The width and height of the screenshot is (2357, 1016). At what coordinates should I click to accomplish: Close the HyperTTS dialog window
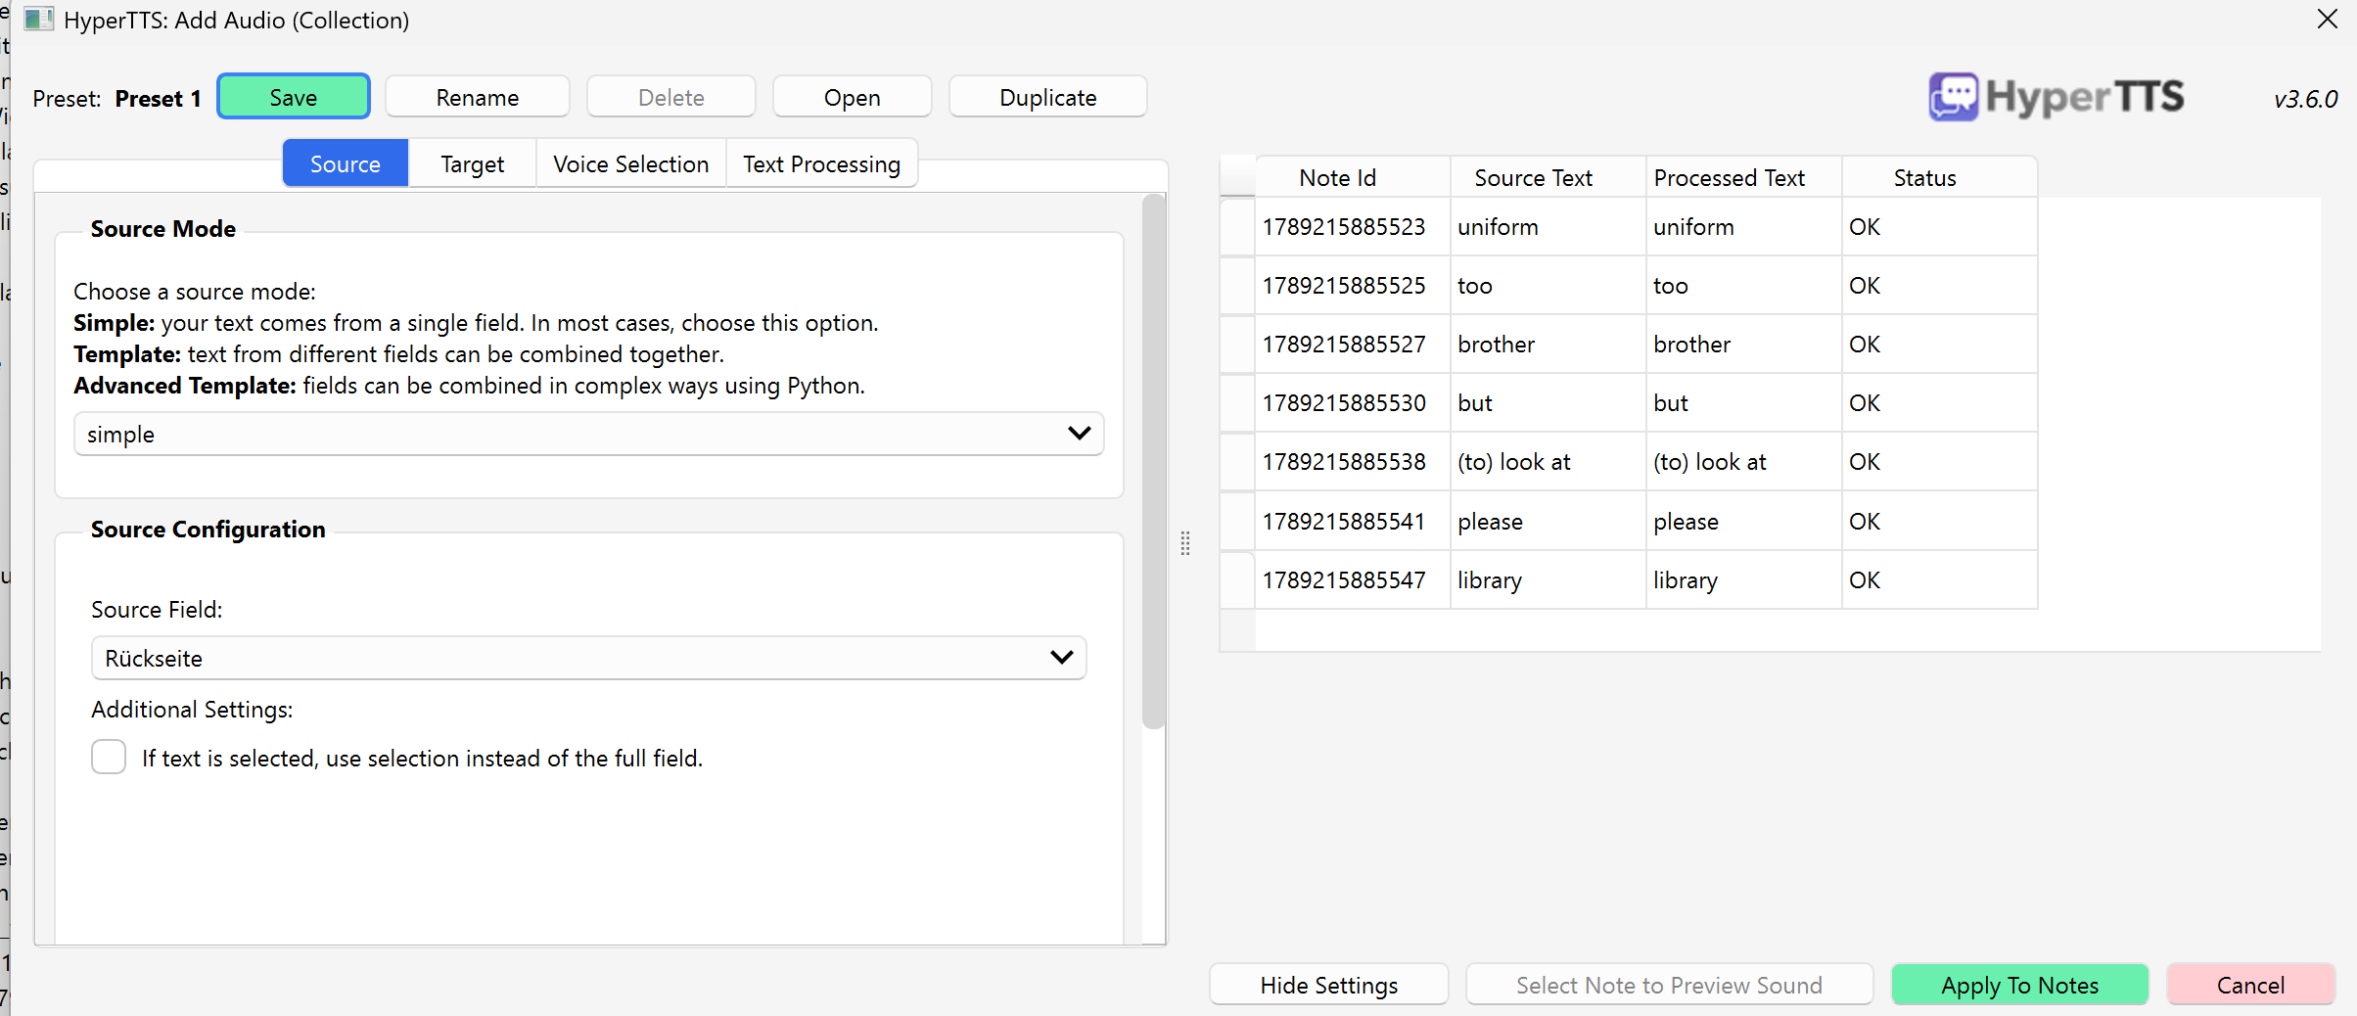click(x=2328, y=19)
